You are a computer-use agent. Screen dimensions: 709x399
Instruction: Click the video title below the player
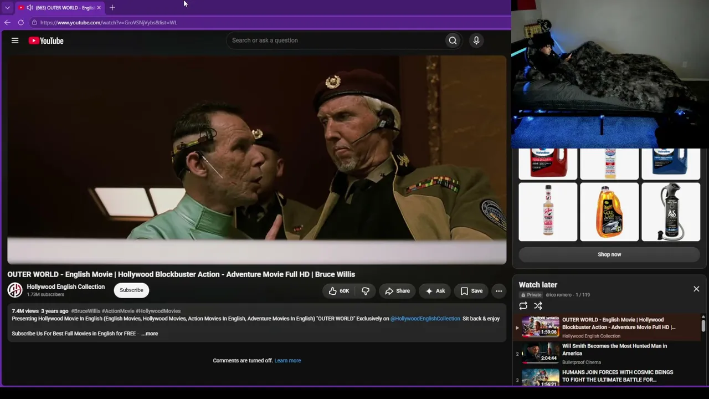pos(181,274)
